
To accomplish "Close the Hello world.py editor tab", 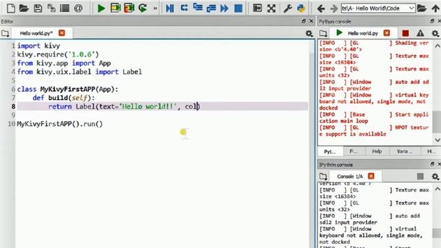I will click(61, 33).
